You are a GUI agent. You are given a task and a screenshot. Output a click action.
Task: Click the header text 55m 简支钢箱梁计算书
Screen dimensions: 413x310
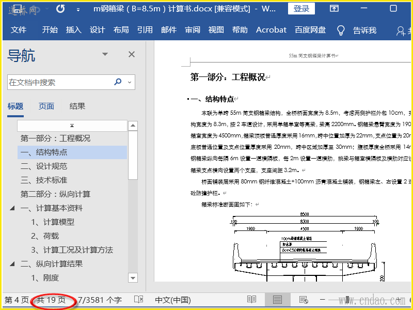tap(313, 55)
